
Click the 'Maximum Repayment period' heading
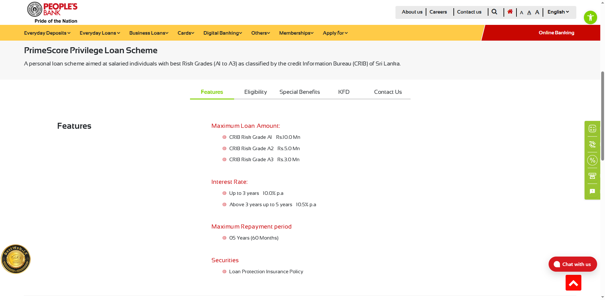[251, 227]
